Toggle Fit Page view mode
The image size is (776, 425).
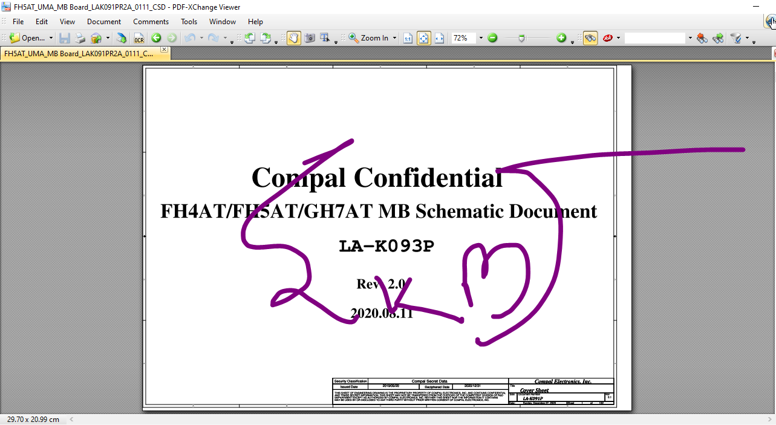(x=424, y=38)
